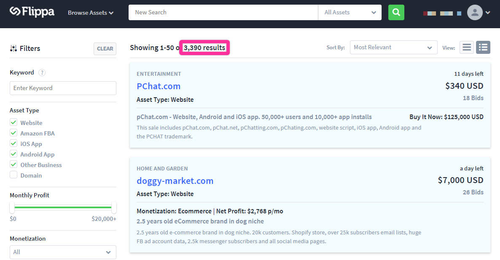
Task: Click the Monthly Profit minimum slider handle
Action: click(x=12, y=207)
